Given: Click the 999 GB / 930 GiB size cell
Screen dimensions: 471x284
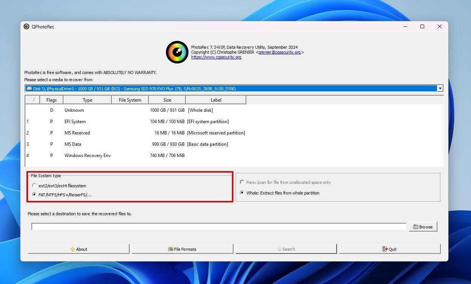Looking at the screenshot, I should click(x=167, y=144).
